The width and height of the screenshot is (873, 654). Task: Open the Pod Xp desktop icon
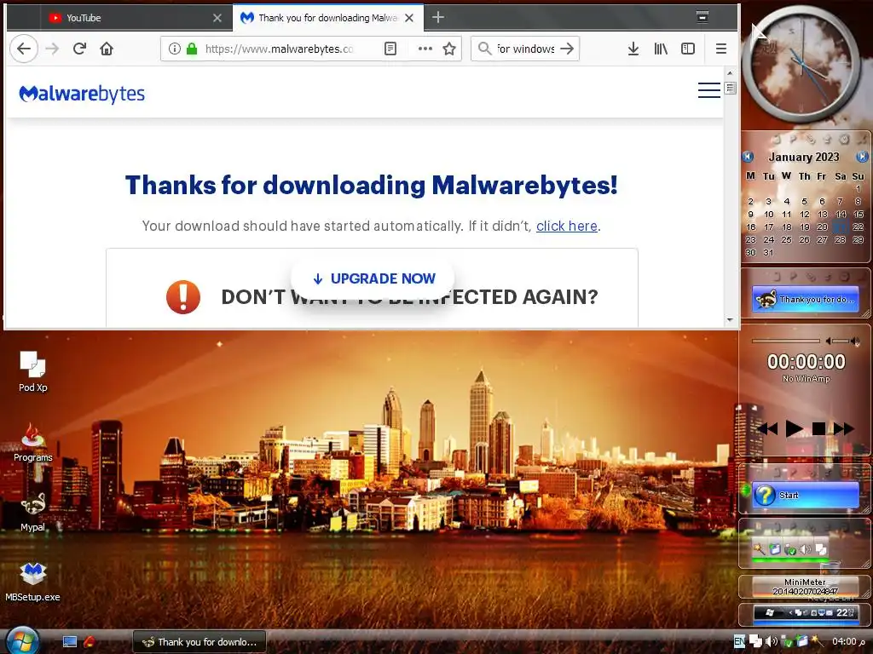coord(33,371)
